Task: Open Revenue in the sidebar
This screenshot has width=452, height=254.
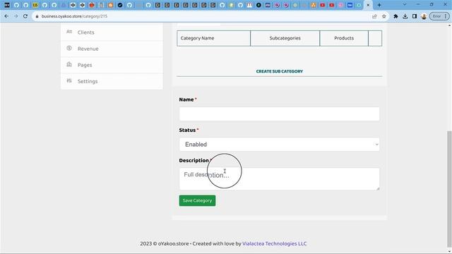Action: click(112, 49)
